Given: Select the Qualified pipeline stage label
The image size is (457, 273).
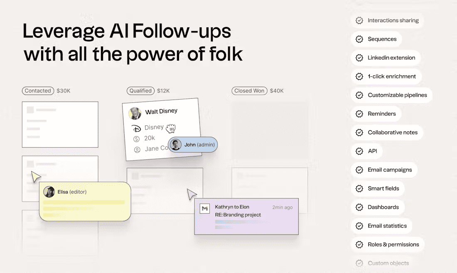Looking at the screenshot, I should pos(140,91).
